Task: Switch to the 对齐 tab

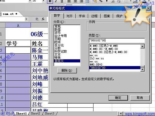Action: click(69, 16)
